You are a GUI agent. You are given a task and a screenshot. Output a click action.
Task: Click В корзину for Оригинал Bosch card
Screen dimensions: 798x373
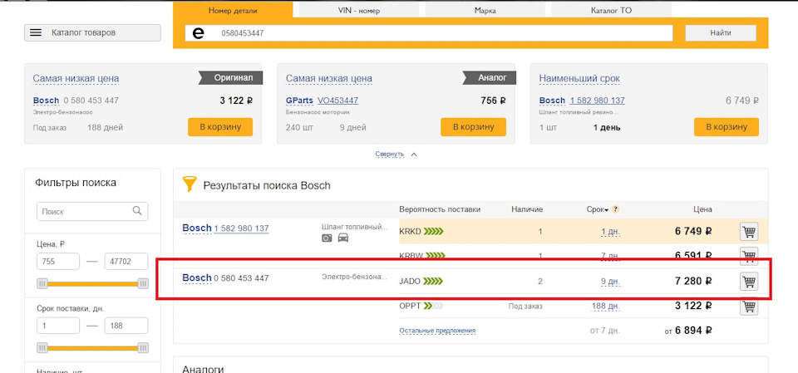click(220, 127)
